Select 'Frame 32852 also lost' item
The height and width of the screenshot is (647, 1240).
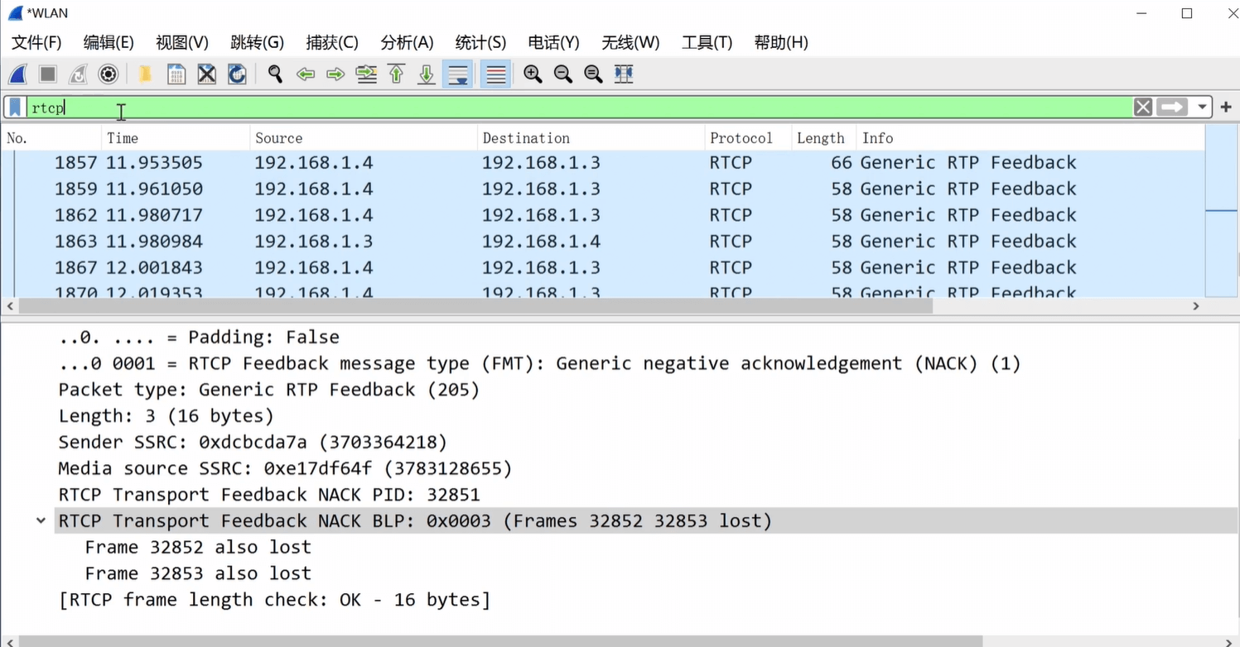198,548
